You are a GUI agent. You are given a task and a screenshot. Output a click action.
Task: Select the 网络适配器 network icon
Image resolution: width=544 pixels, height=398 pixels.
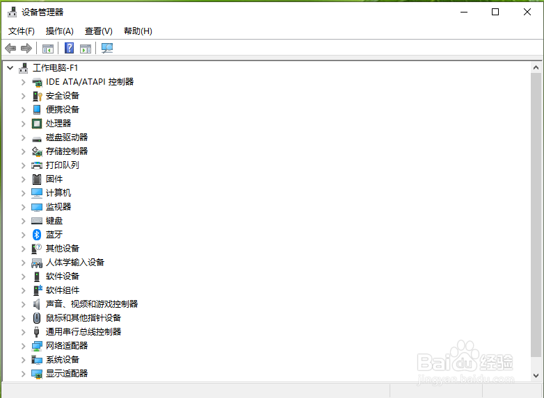tap(37, 346)
